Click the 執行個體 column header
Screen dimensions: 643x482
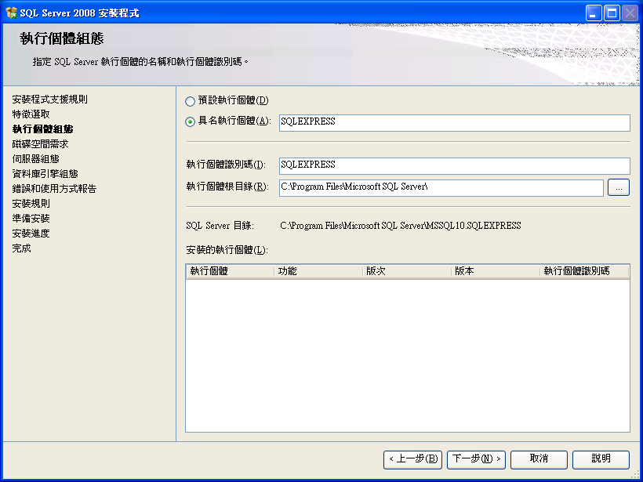click(230, 271)
